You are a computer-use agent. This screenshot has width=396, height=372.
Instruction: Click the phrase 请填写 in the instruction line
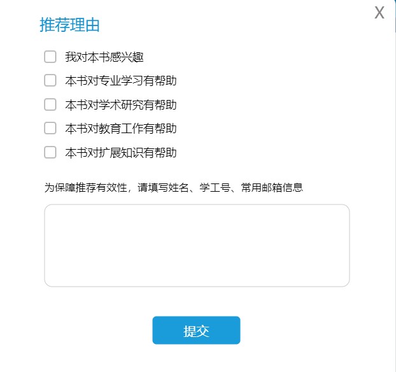tap(153, 187)
